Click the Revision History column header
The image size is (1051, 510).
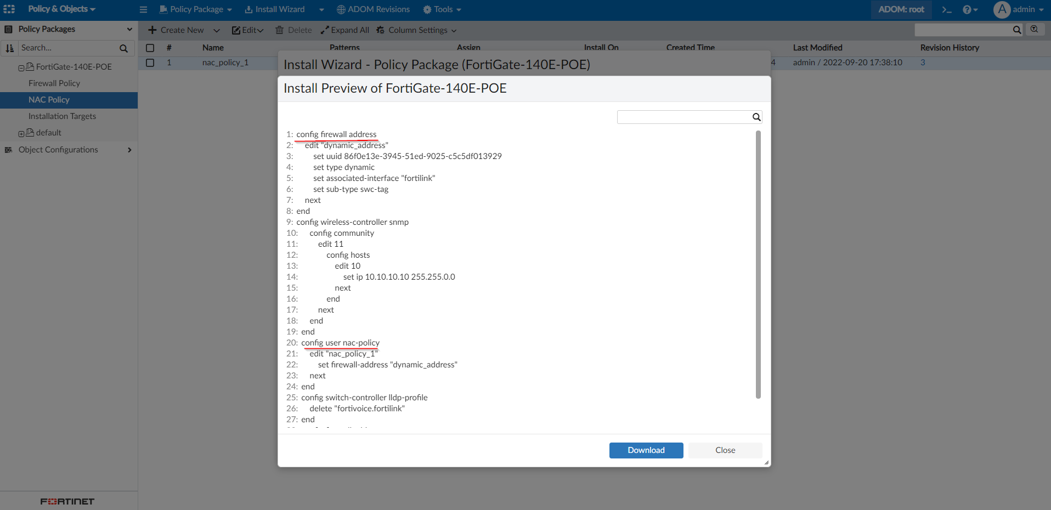click(x=950, y=48)
